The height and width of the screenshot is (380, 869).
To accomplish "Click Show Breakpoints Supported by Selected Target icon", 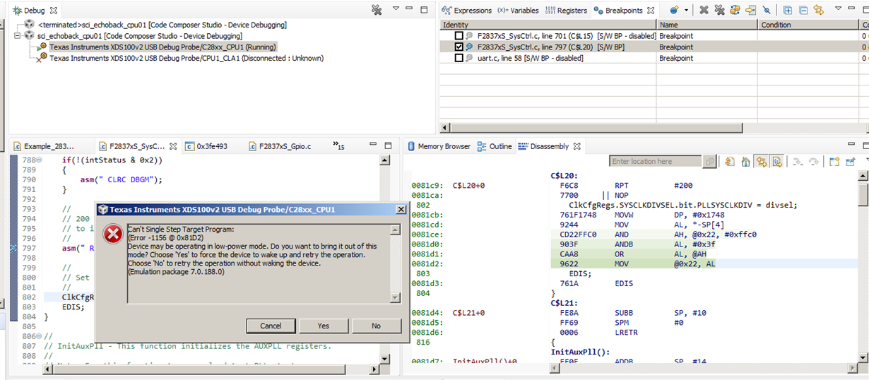I will [735, 10].
